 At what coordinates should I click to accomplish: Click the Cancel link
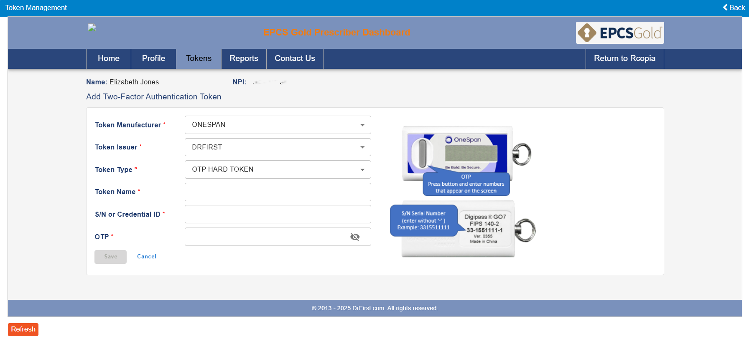click(147, 257)
